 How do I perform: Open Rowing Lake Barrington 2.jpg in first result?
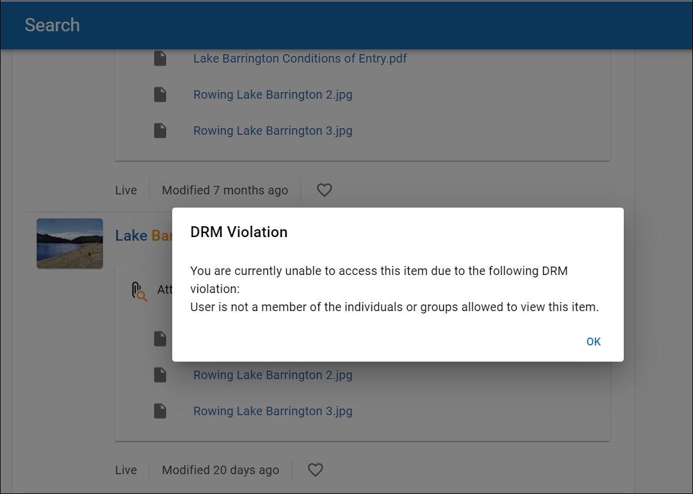273,94
